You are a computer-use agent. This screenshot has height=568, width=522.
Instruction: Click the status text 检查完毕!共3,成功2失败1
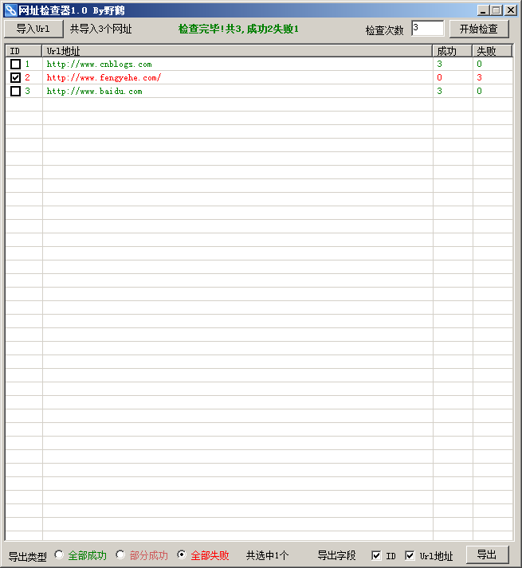coord(238,29)
